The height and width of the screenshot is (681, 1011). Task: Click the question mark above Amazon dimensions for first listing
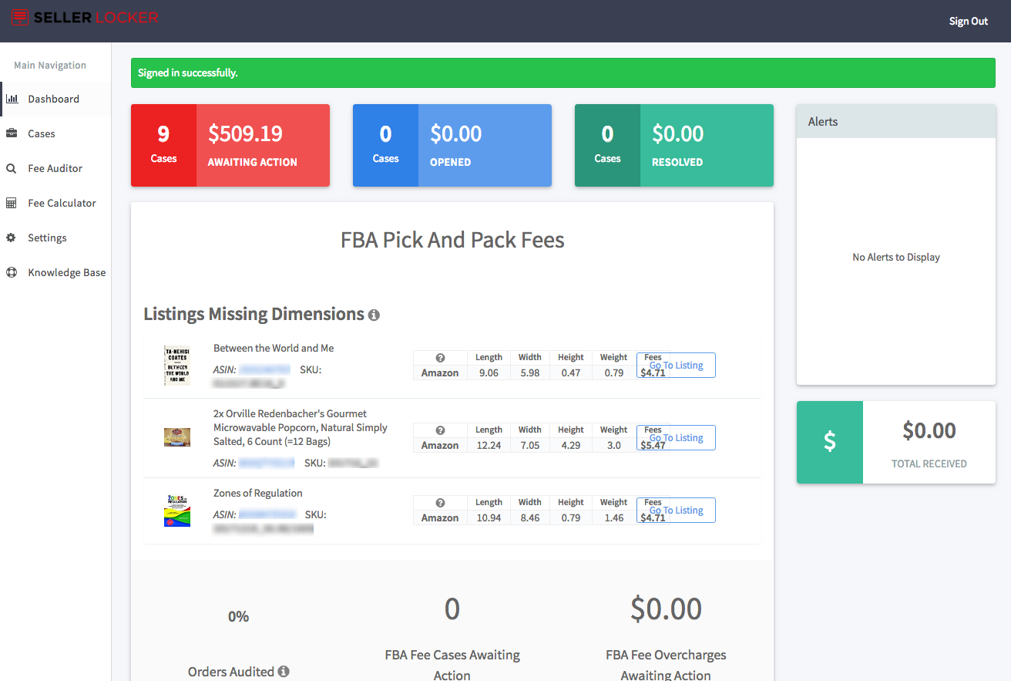click(439, 357)
